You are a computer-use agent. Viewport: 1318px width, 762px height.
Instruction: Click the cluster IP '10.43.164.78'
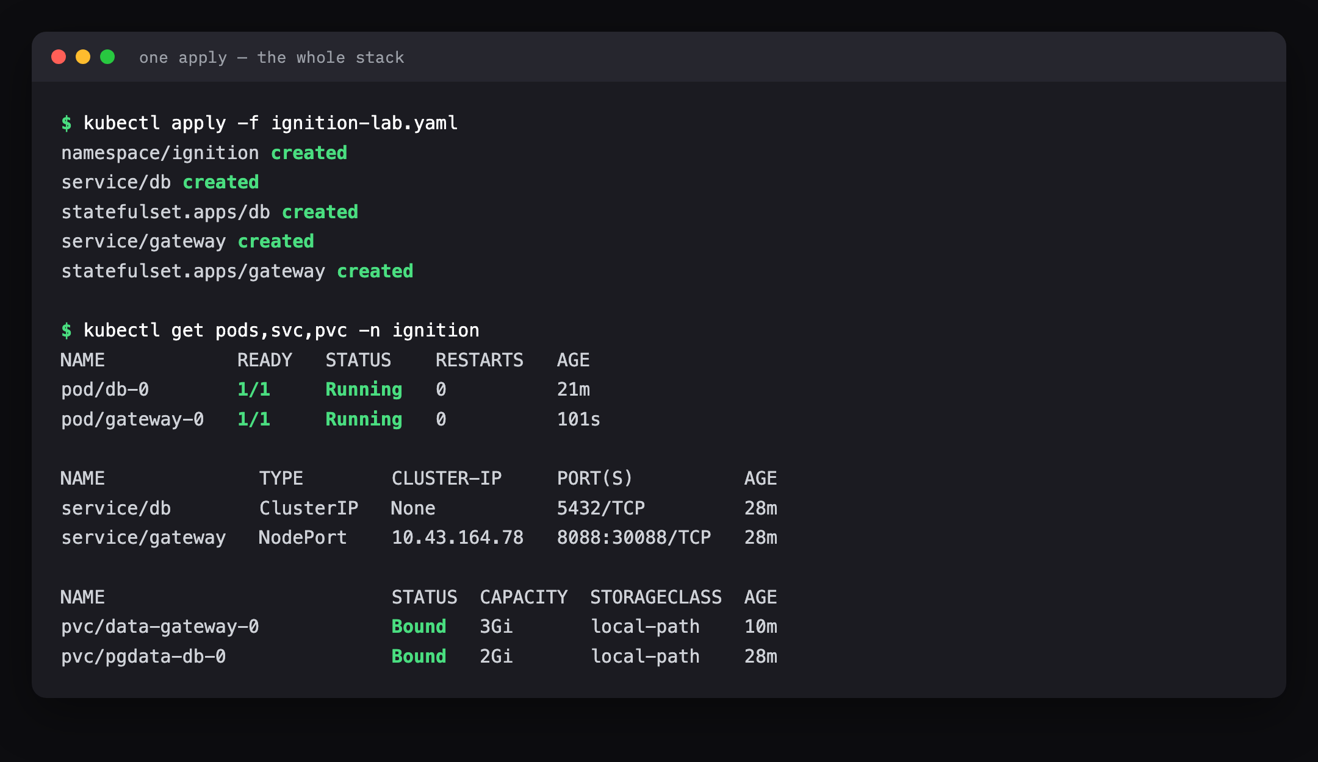click(x=458, y=538)
